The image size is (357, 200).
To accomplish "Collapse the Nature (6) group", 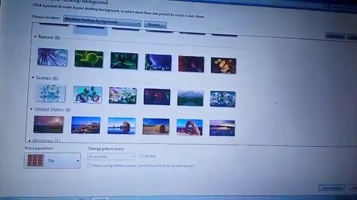I will click(35, 37).
